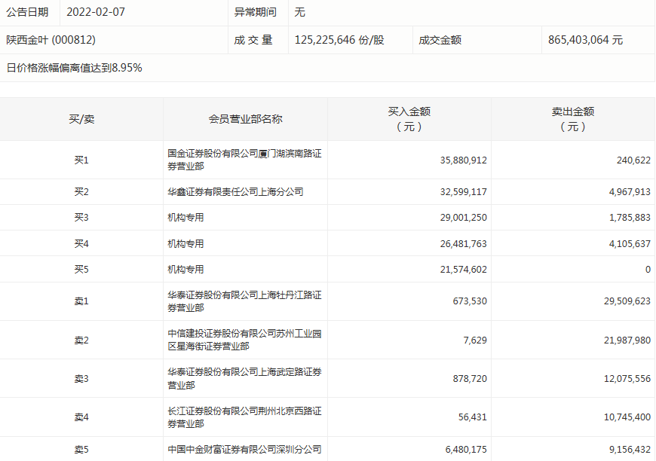Select the 卖5 row label
Image resolution: width=656 pixels, height=461 pixels.
(81, 450)
